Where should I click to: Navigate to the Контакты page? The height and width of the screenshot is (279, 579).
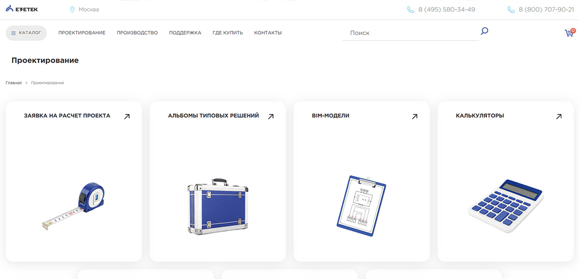268,33
